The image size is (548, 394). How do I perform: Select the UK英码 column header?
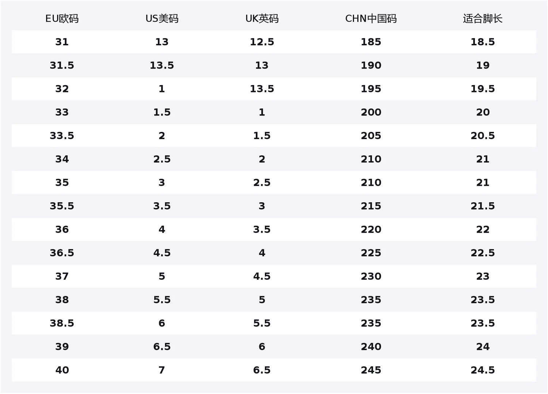point(262,19)
